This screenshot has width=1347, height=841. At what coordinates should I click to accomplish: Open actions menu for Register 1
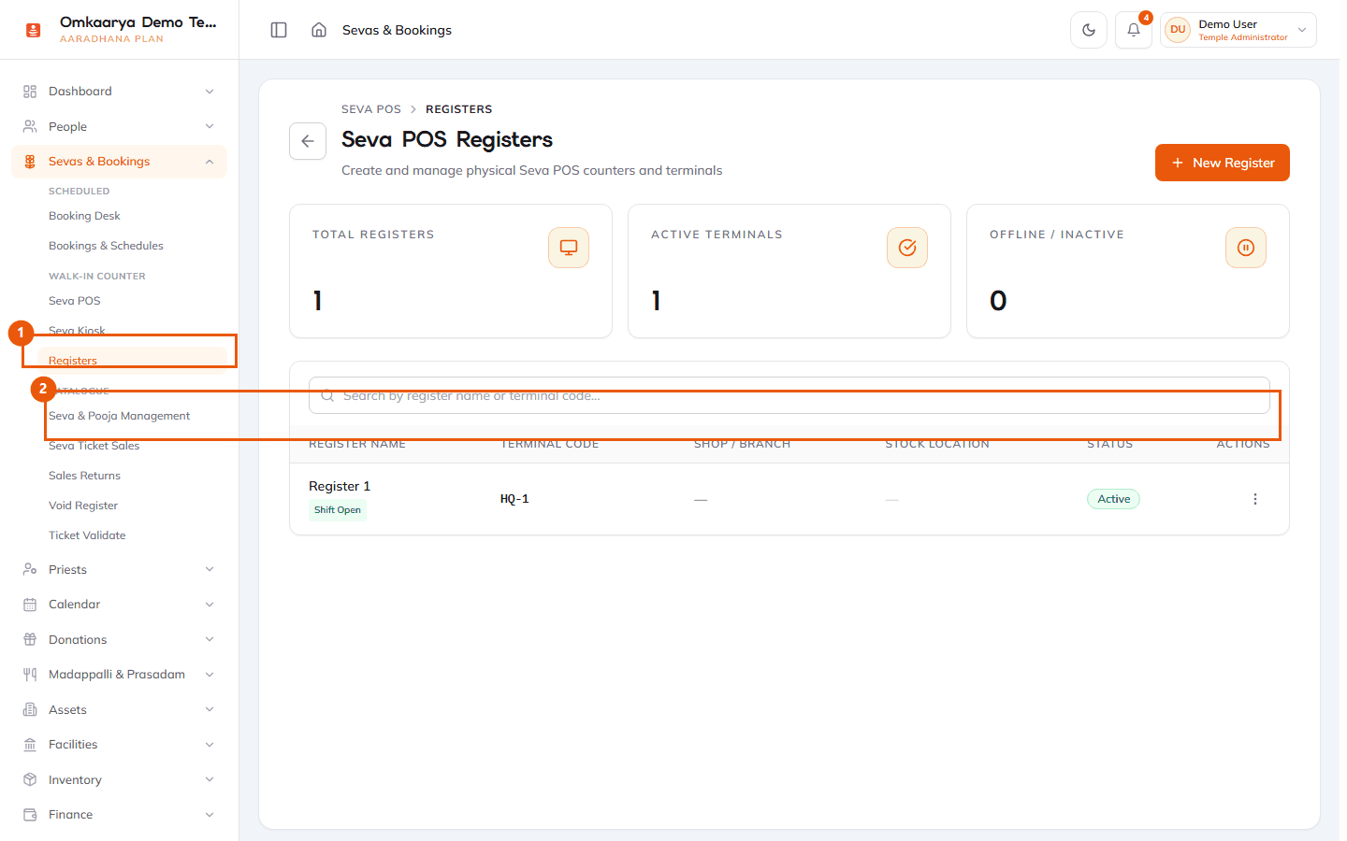1255,499
